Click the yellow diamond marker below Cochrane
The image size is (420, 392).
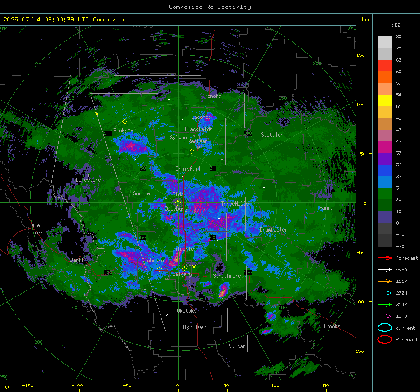[x=160, y=269]
